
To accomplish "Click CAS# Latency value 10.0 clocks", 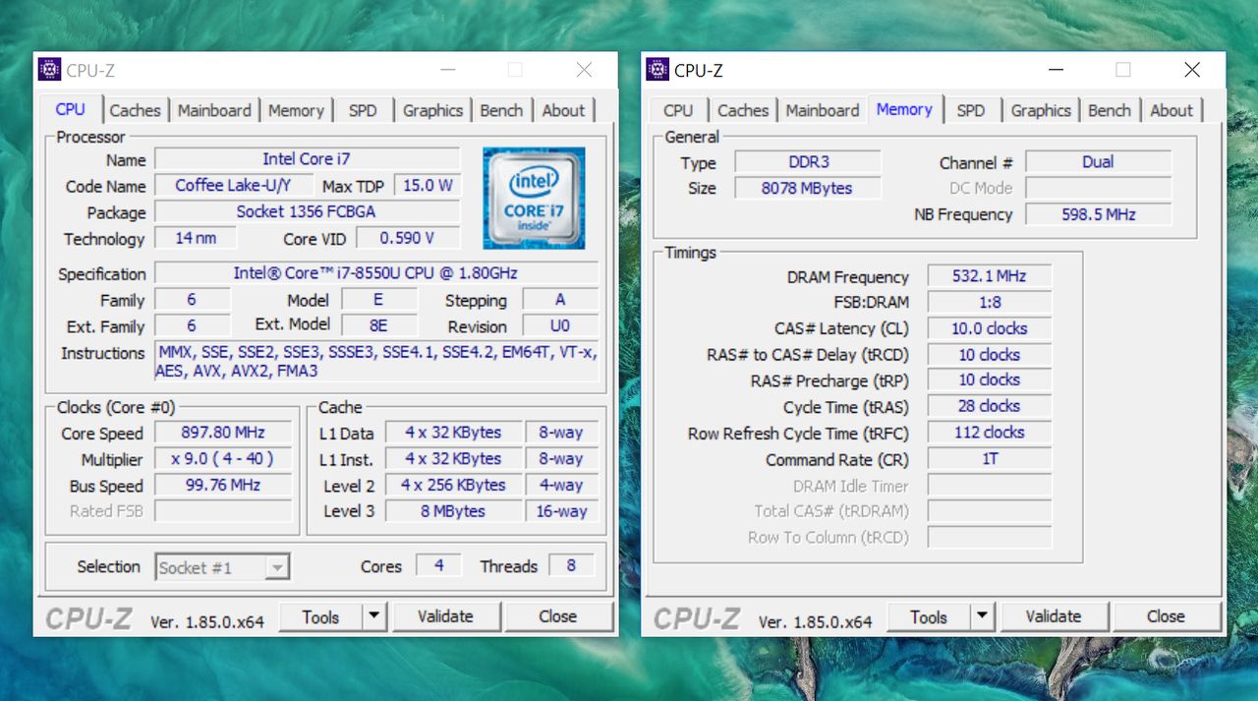I will pos(990,328).
